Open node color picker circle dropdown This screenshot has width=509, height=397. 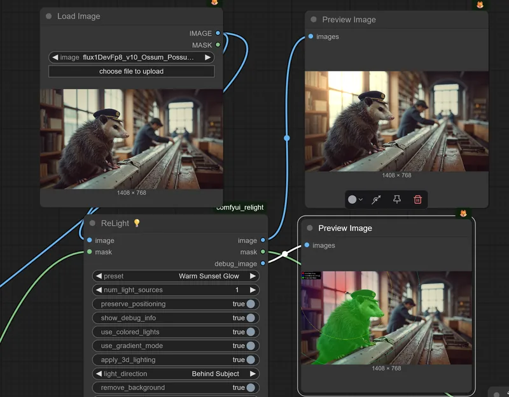(355, 199)
